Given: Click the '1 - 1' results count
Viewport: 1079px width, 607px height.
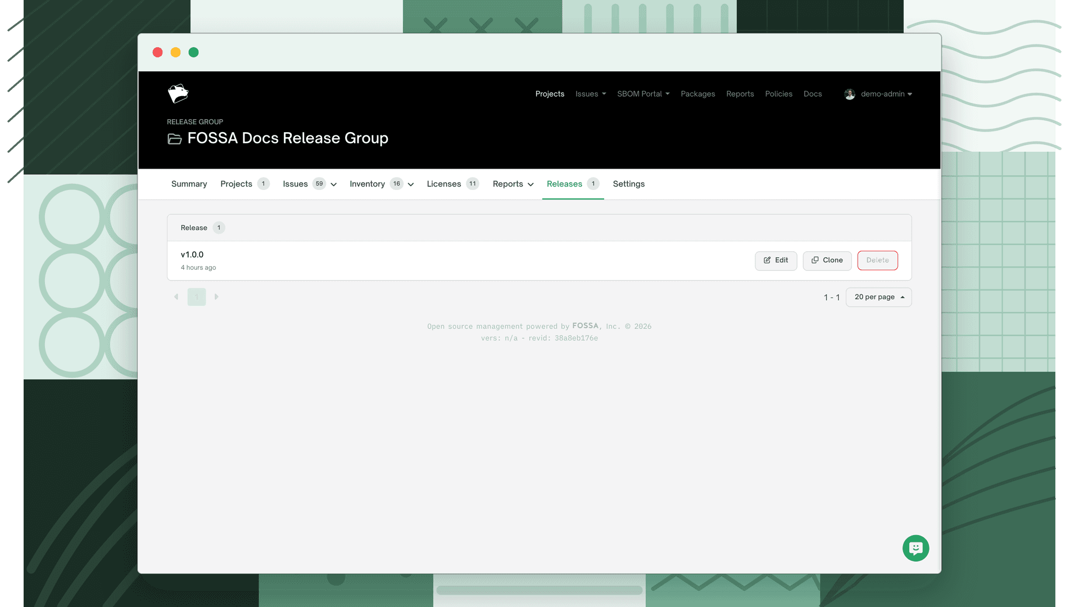Looking at the screenshot, I should [832, 297].
